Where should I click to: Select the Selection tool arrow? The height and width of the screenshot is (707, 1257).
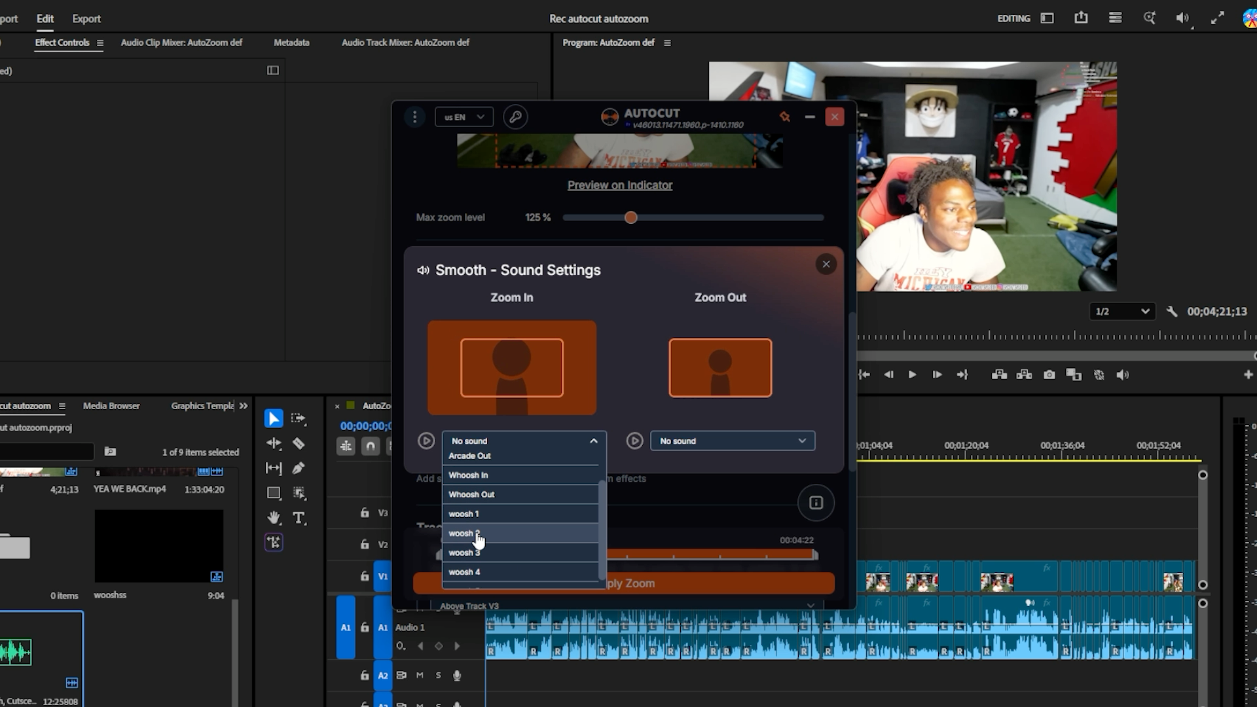point(274,418)
